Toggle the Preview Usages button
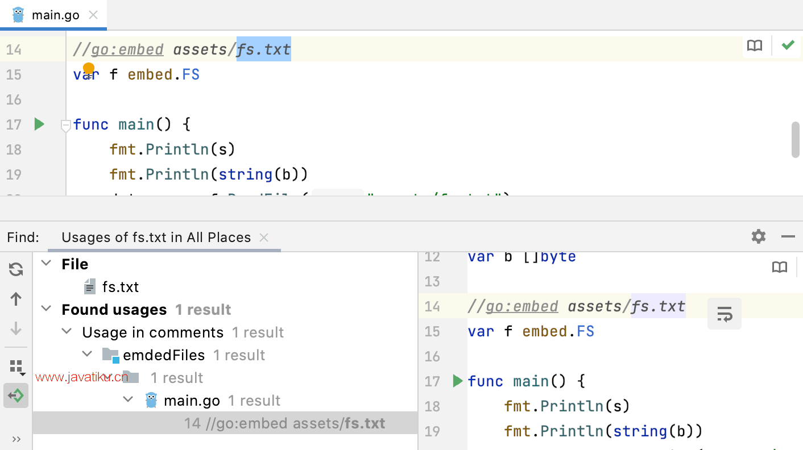Screen dimensions: 803x450 16,395
